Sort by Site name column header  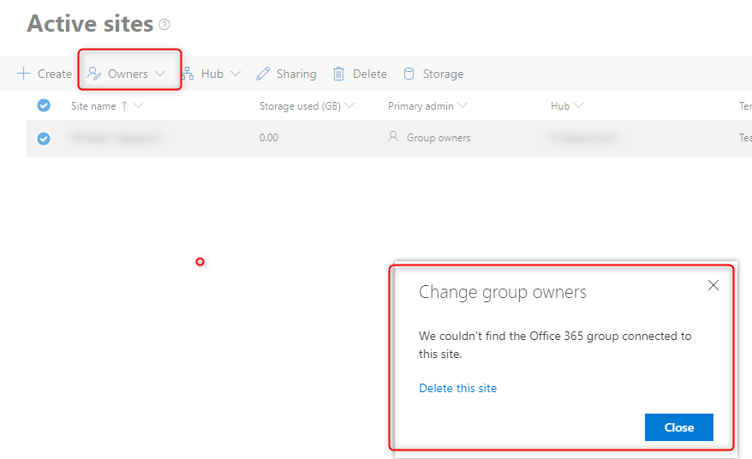pyautogui.click(x=93, y=106)
